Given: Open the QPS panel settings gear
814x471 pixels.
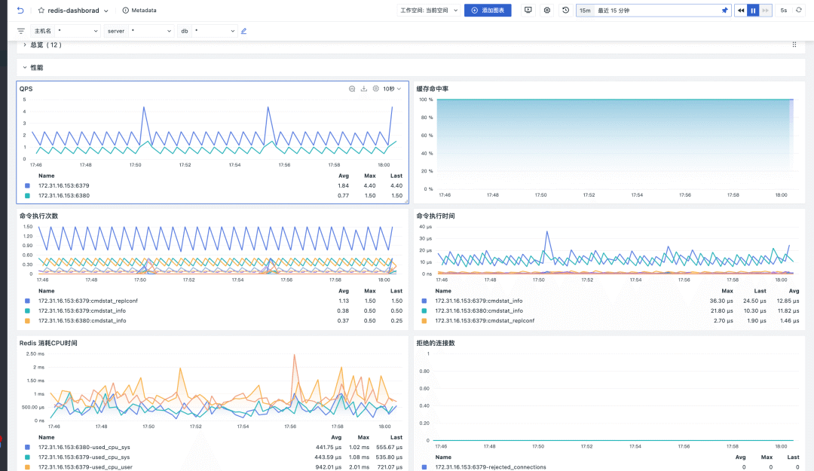Looking at the screenshot, I should [x=376, y=89].
